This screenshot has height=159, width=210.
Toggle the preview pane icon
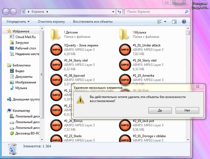tap(174, 22)
